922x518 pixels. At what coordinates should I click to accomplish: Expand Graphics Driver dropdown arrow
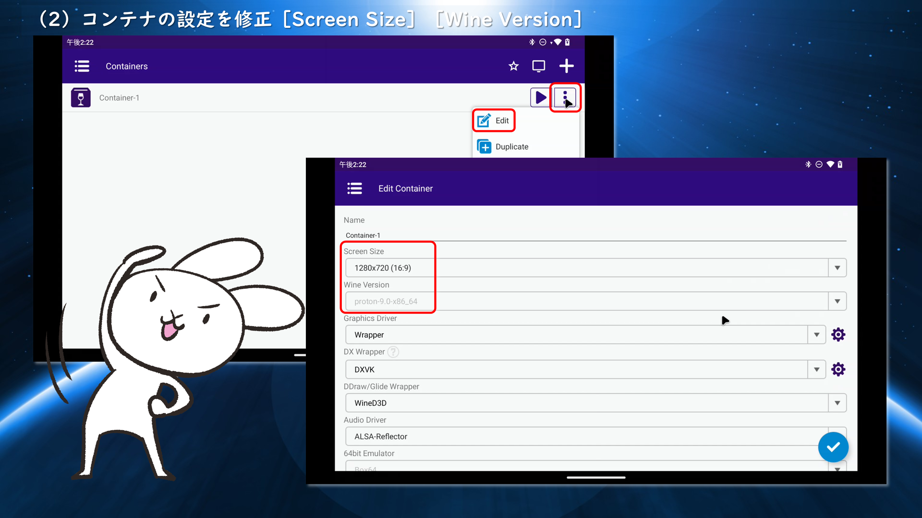click(816, 335)
